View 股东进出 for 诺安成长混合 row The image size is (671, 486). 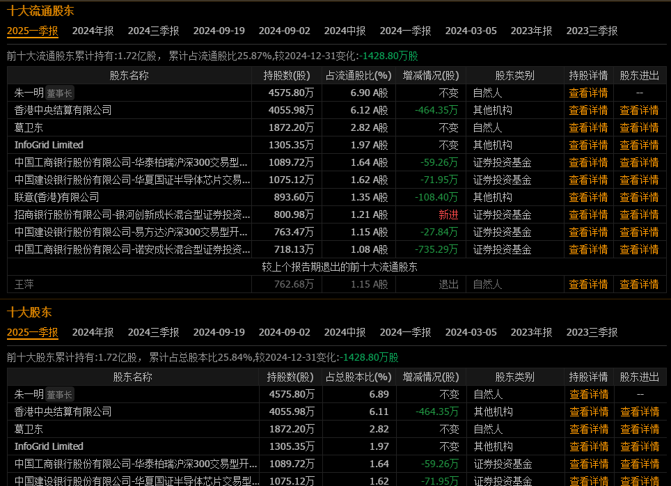point(639,250)
